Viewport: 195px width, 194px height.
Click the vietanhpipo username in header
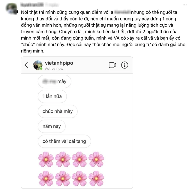pos(59,63)
